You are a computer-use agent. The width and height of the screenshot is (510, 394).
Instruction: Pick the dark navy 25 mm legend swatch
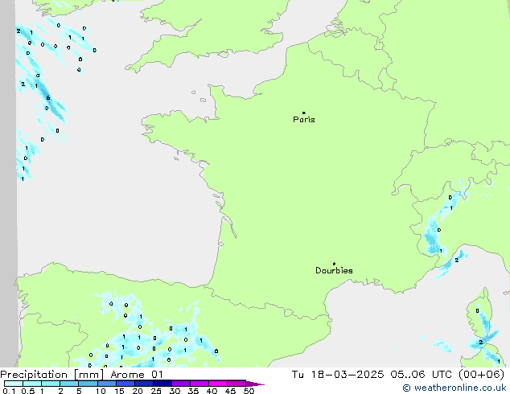162,384
